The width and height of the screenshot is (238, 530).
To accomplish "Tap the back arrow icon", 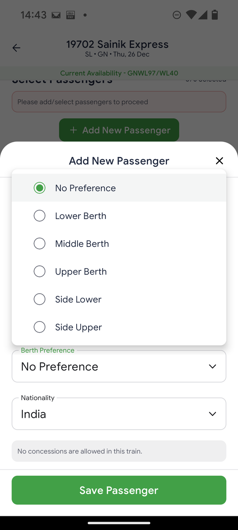I will point(16,48).
